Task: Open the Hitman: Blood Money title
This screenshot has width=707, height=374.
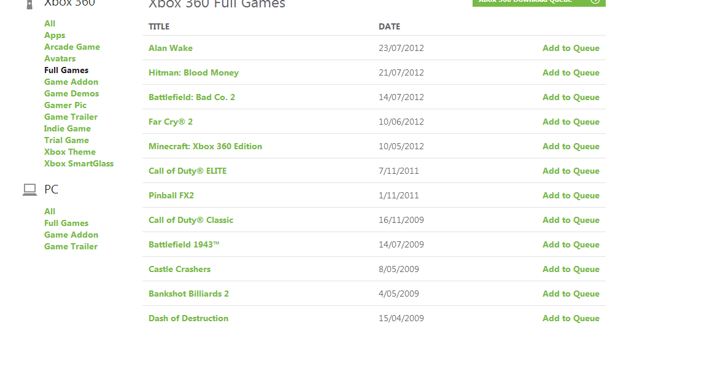Action: [x=193, y=72]
